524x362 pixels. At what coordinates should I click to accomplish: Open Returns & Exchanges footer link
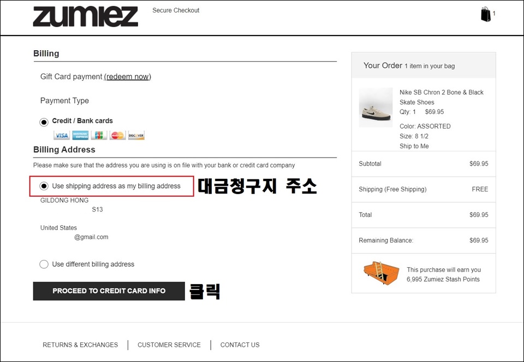tap(80, 345)
